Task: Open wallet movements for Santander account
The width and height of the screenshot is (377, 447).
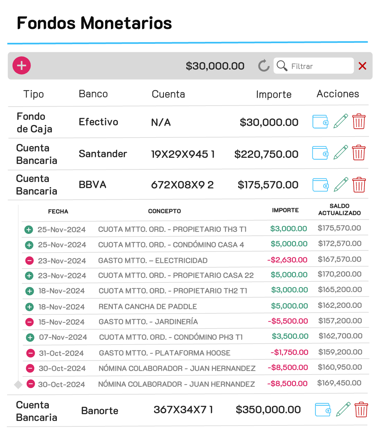Action: tap(320, 153)
